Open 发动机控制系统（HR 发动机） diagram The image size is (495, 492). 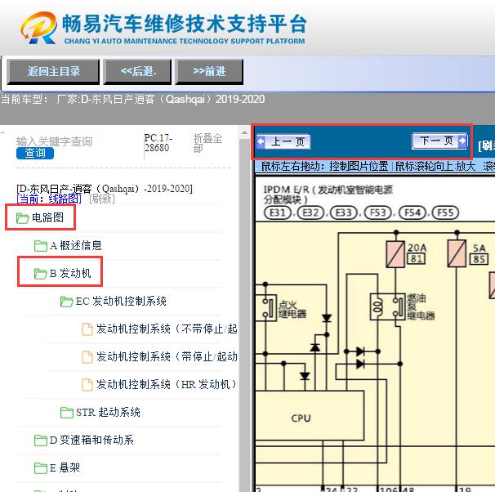pos(166,384)
